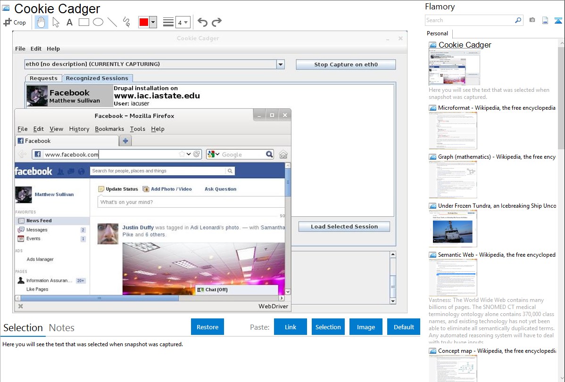Open the color picker dropdown arrow
Image resolution: width=565 pixels, height=382 pixels.
[153, 22]
